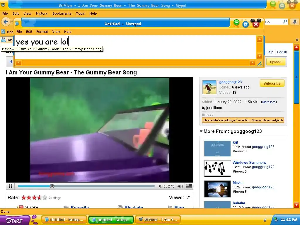Open the Windows Symphony video thumbnail
This screenshot has width=300, height=225.
(x=217, y=168)
